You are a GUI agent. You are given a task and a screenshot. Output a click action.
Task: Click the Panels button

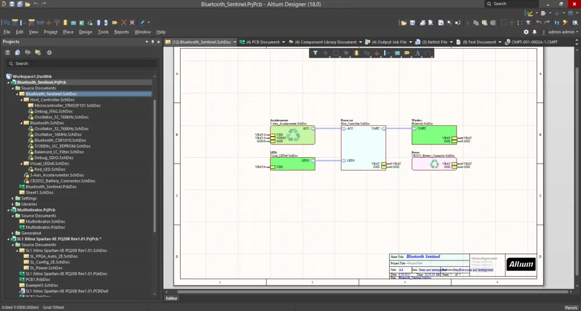click(x=571, y=308)
